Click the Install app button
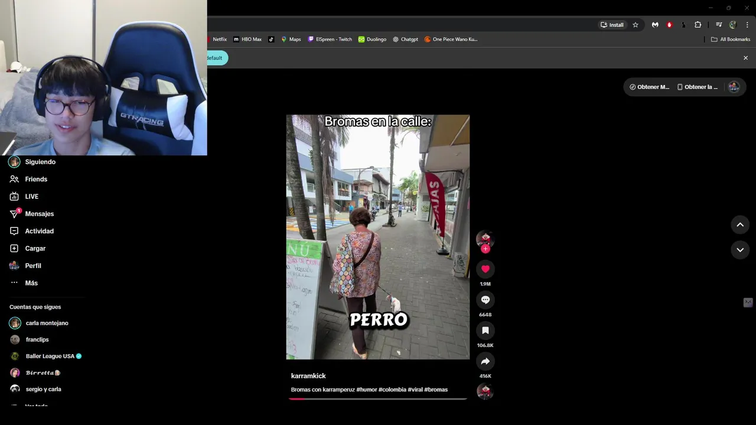The width and height of the screenshot is (756, 425). click(x=612, y=25)
